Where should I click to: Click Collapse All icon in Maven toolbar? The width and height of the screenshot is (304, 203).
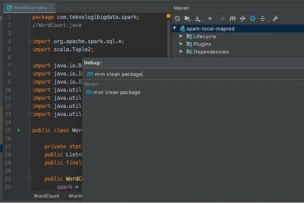(x=263, y=18)
